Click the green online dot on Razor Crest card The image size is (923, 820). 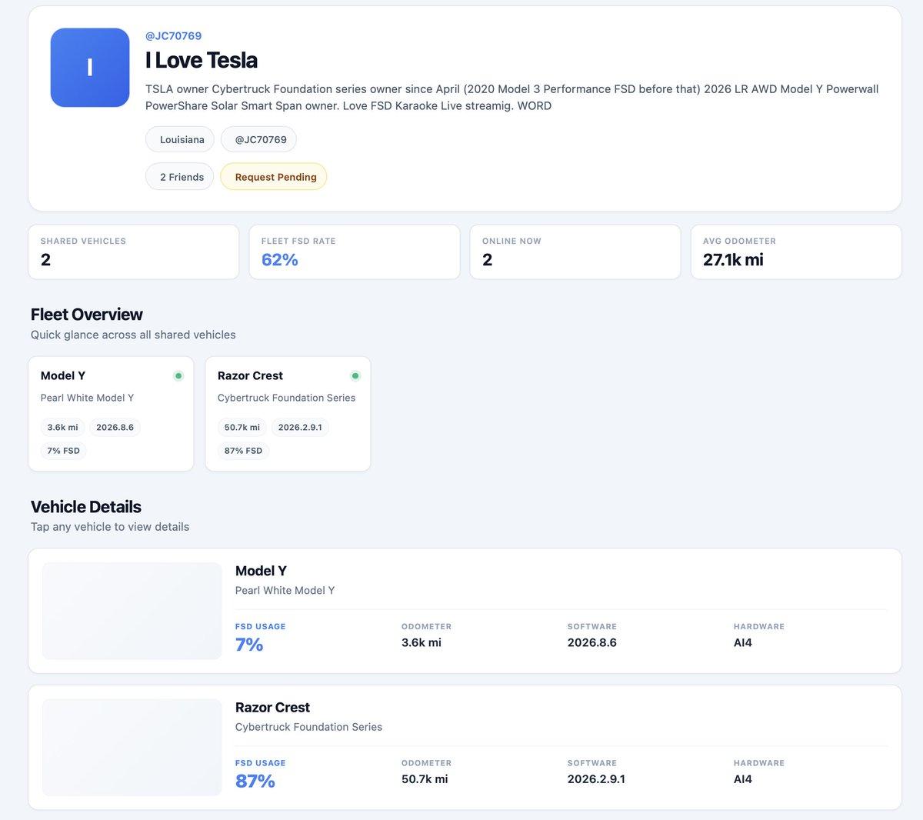355,376
